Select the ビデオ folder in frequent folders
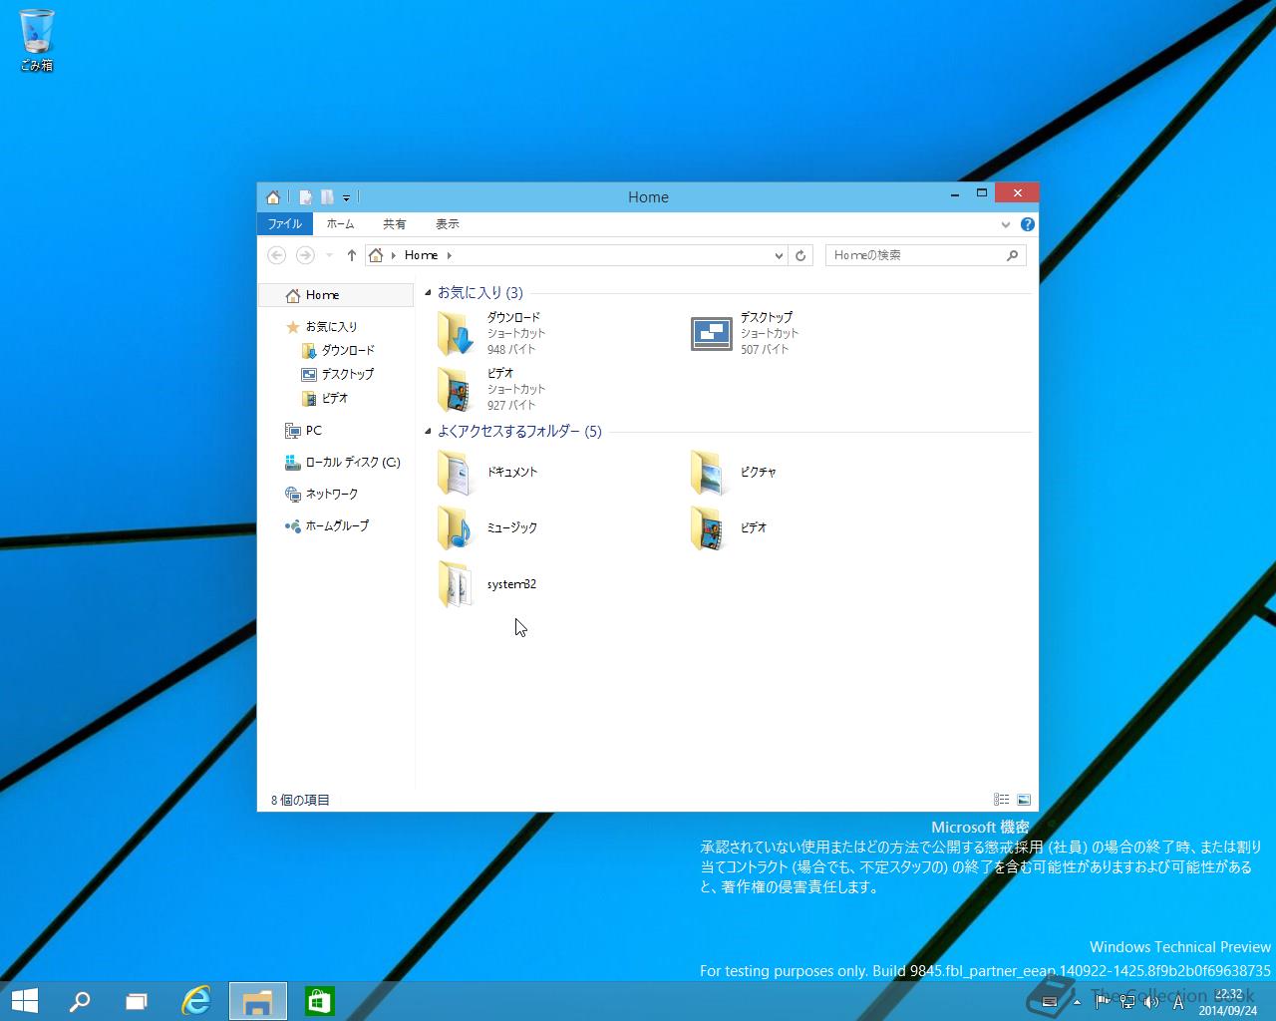Viewport: 1276px width, 1021px height. tap(709, 527)
